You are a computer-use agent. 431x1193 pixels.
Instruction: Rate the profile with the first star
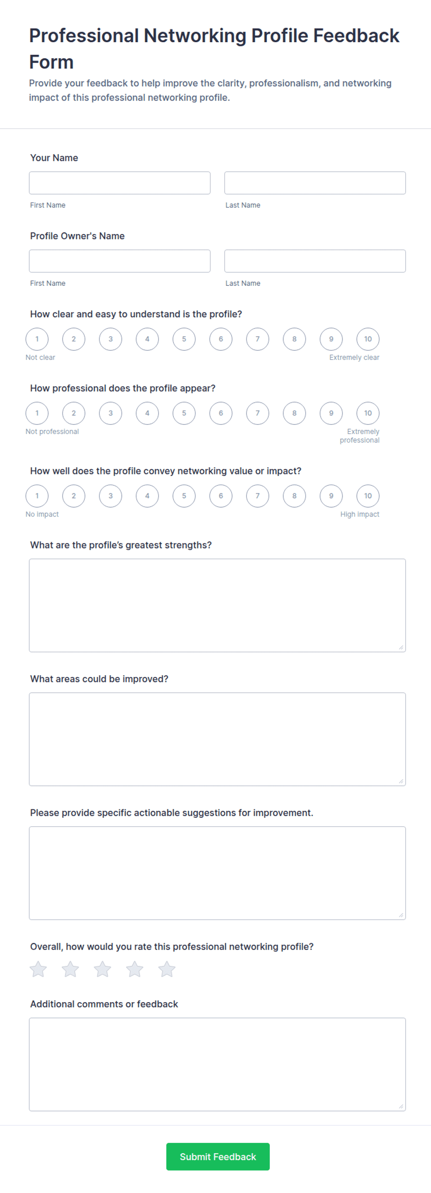38,969
